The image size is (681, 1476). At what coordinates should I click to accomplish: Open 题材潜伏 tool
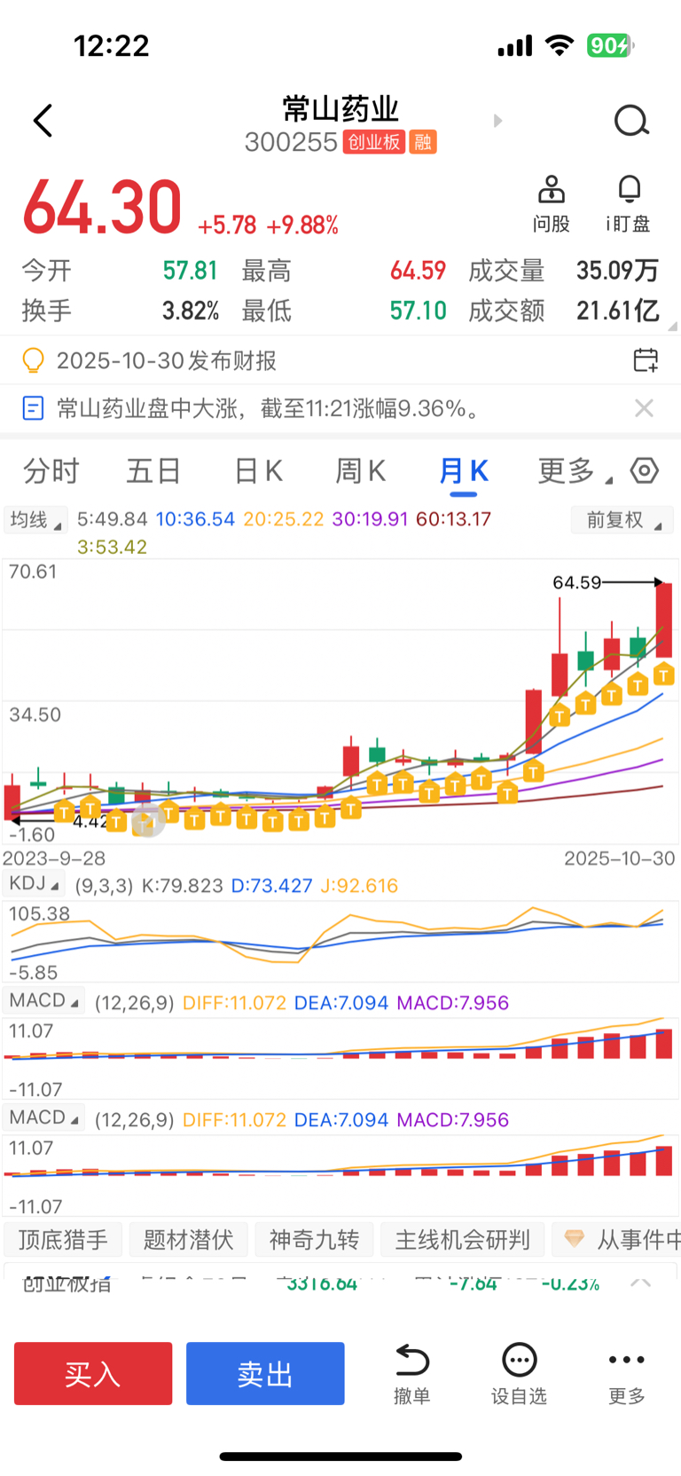[x=188, y=1239]
